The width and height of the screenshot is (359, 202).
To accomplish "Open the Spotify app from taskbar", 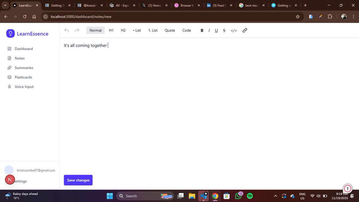I will pos(250,196).
